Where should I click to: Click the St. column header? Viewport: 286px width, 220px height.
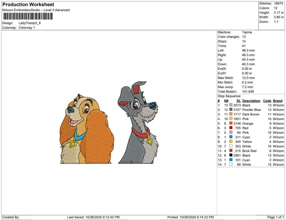239,100
